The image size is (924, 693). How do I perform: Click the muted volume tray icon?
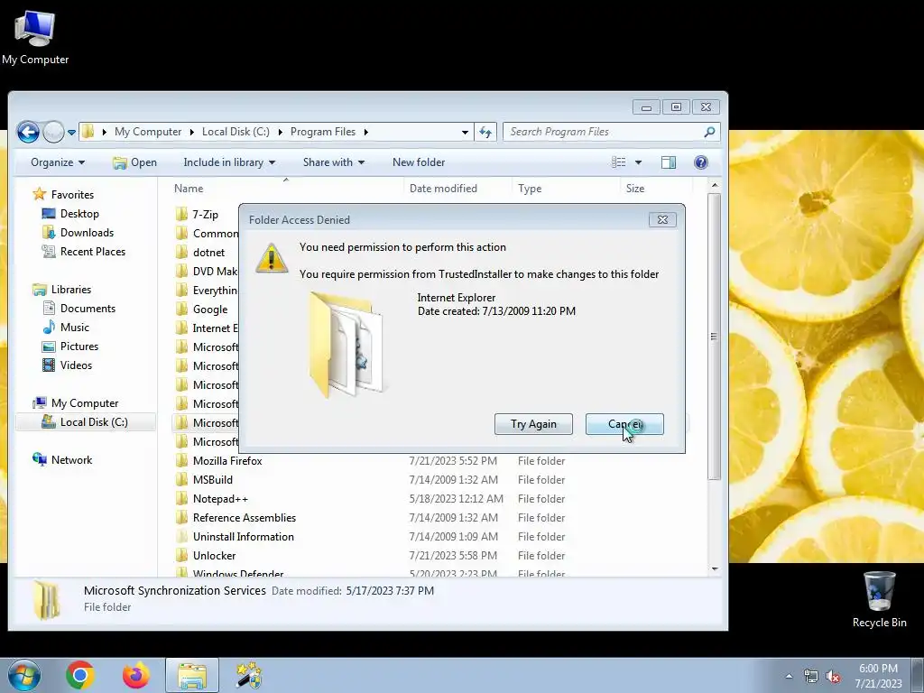pos(833,677)
